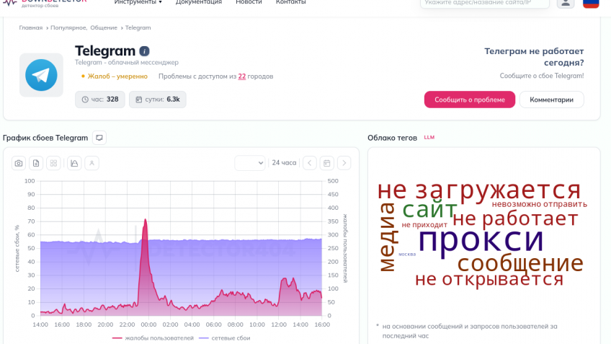The width and height of the screenshot is (611, 344).
Task: Follow the Общение breadcrumb link
Action: click(104, 27)
